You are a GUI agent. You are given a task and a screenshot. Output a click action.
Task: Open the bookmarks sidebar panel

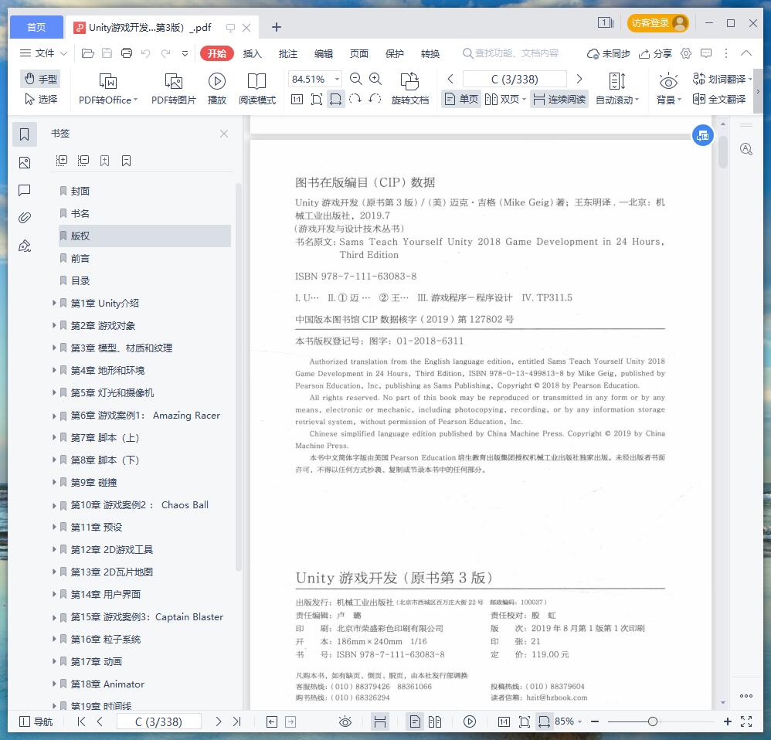tap(24, 134)
